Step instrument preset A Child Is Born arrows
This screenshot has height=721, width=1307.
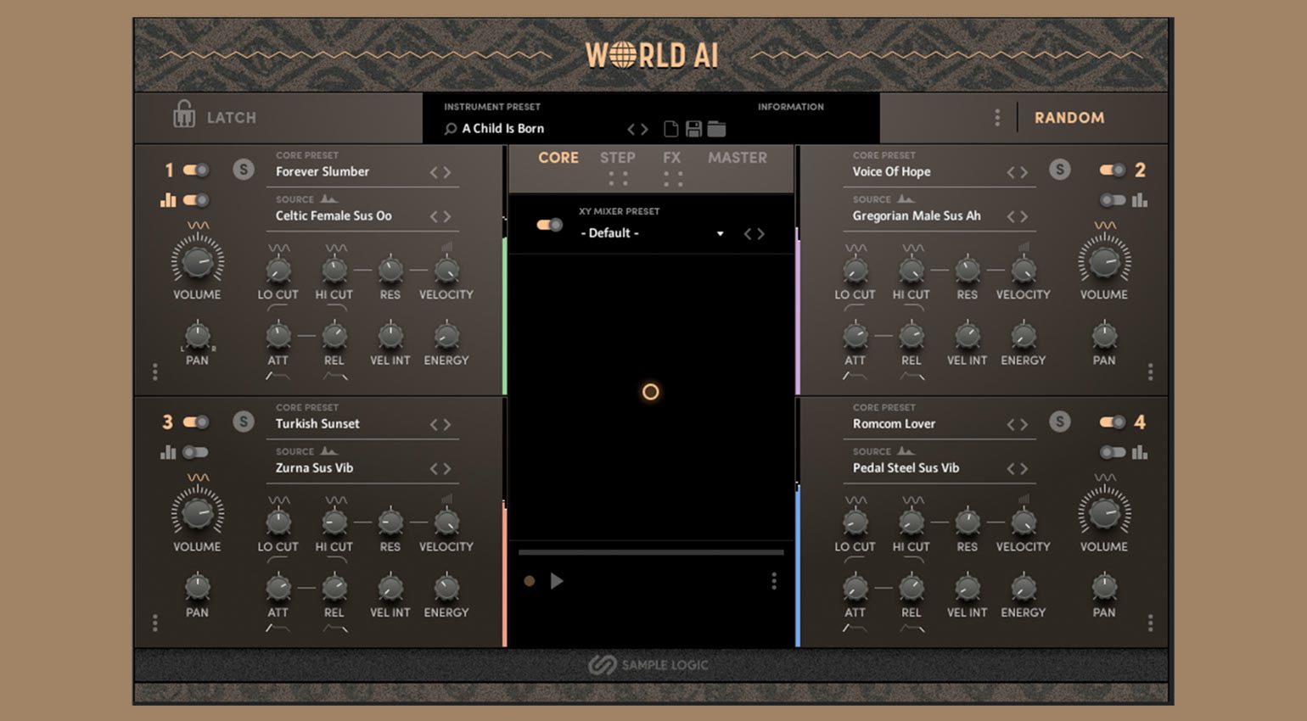[x=637, y=129]
